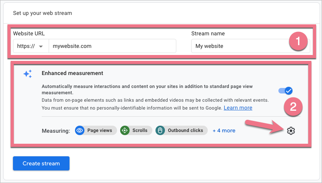Click the Enhanced measurement heading text
This screenshot has height=183, width=322.
pos(72,73)
